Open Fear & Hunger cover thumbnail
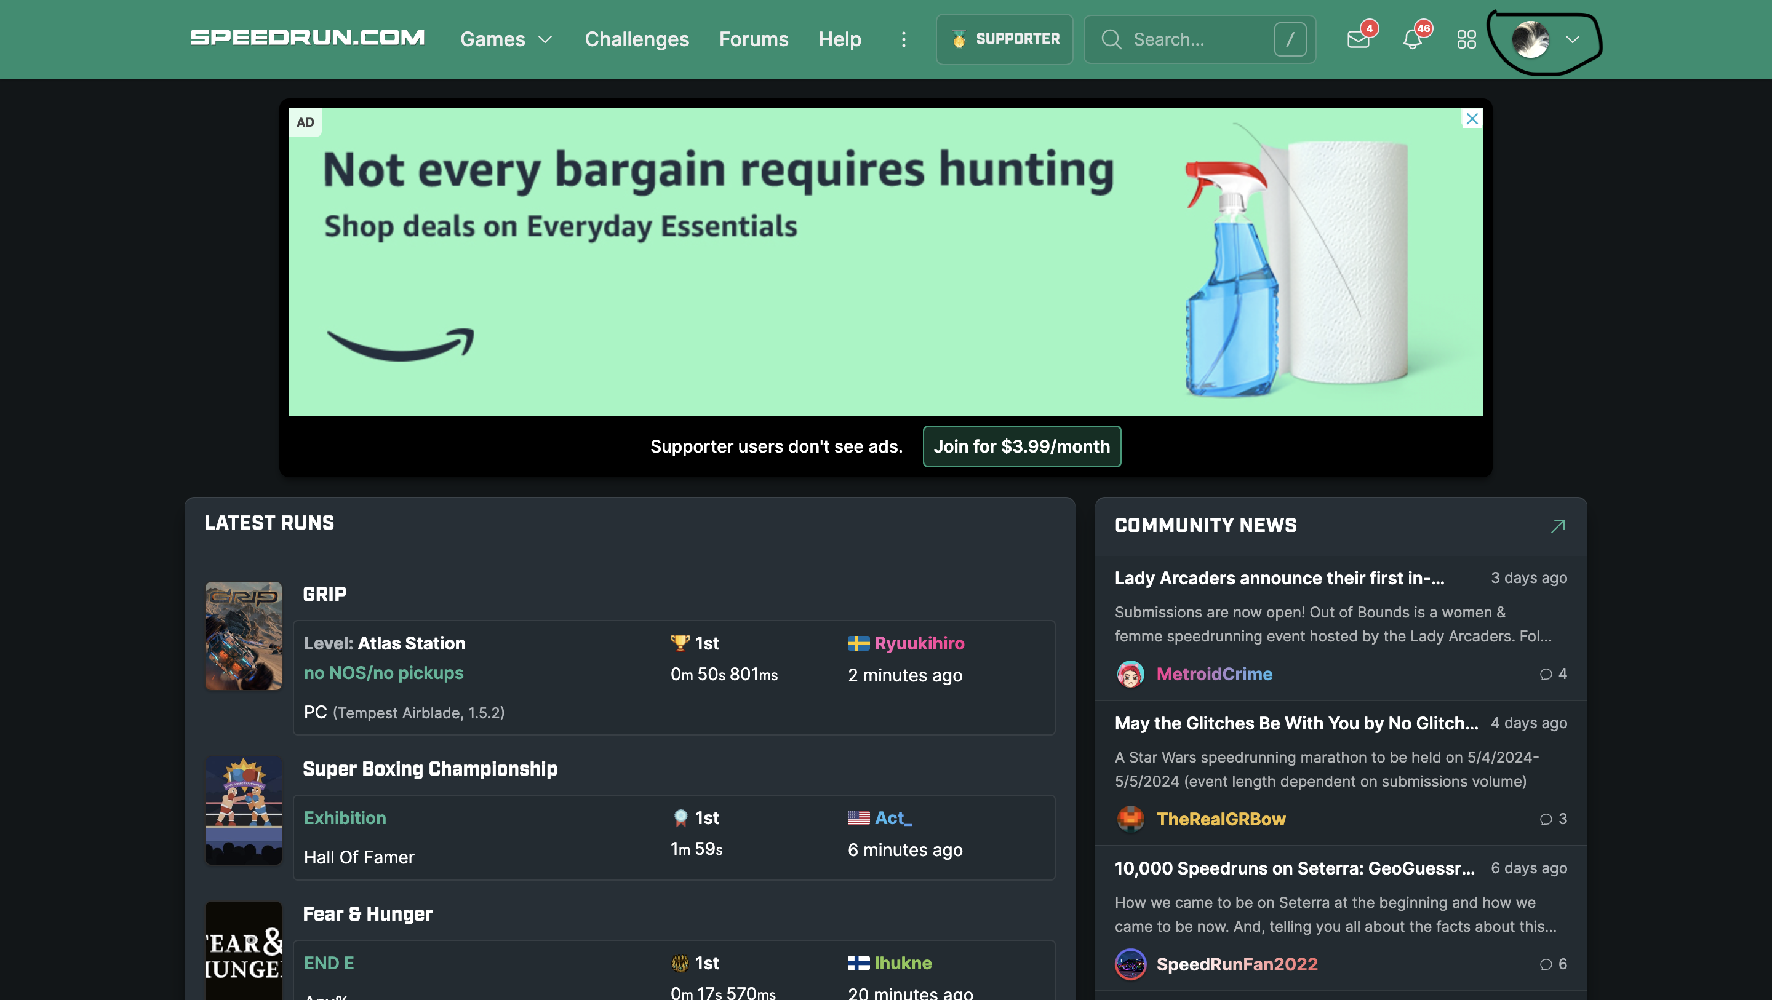The height and width of the screenshot is (1000, 1772). (243, 950)
